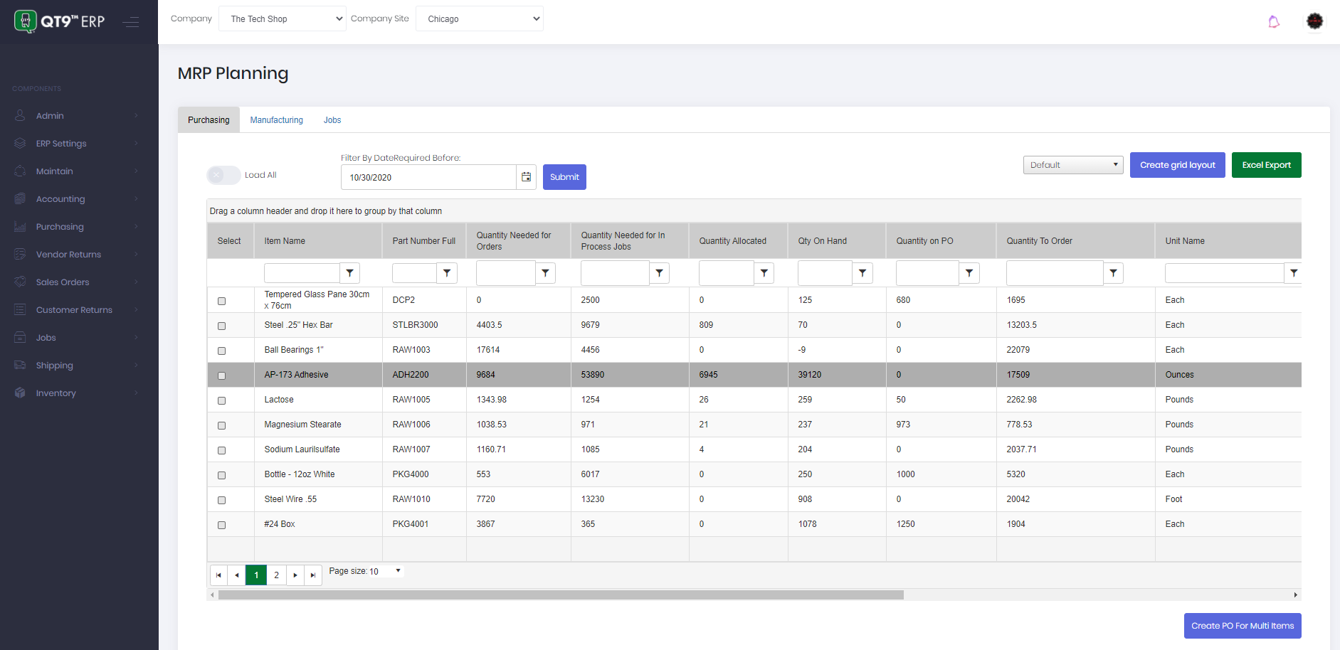Toggle the Load All switch
The height and width of the screenshot is (650, 1340).
click(x=223, y=175)
